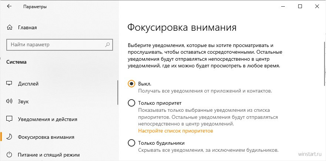Screen dimensions: 326x161
Task: Open the Home icon in sidebar
Action: pos(10,27)
